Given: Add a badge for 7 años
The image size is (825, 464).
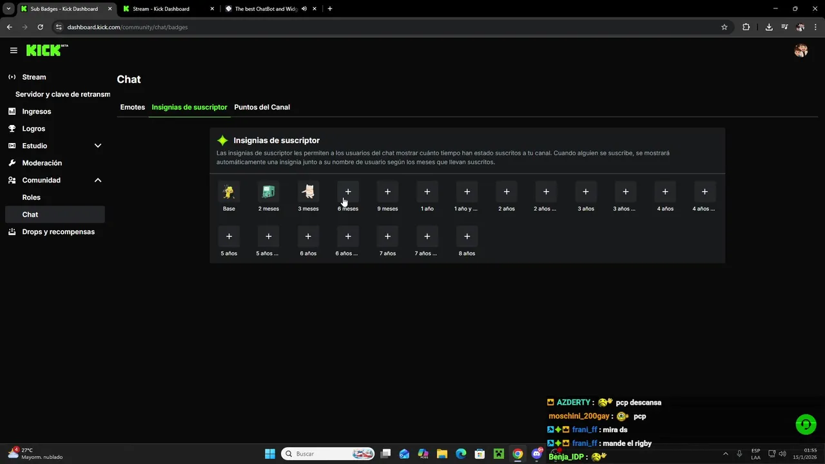Looking at the screenshot, I should click(387, 236).
